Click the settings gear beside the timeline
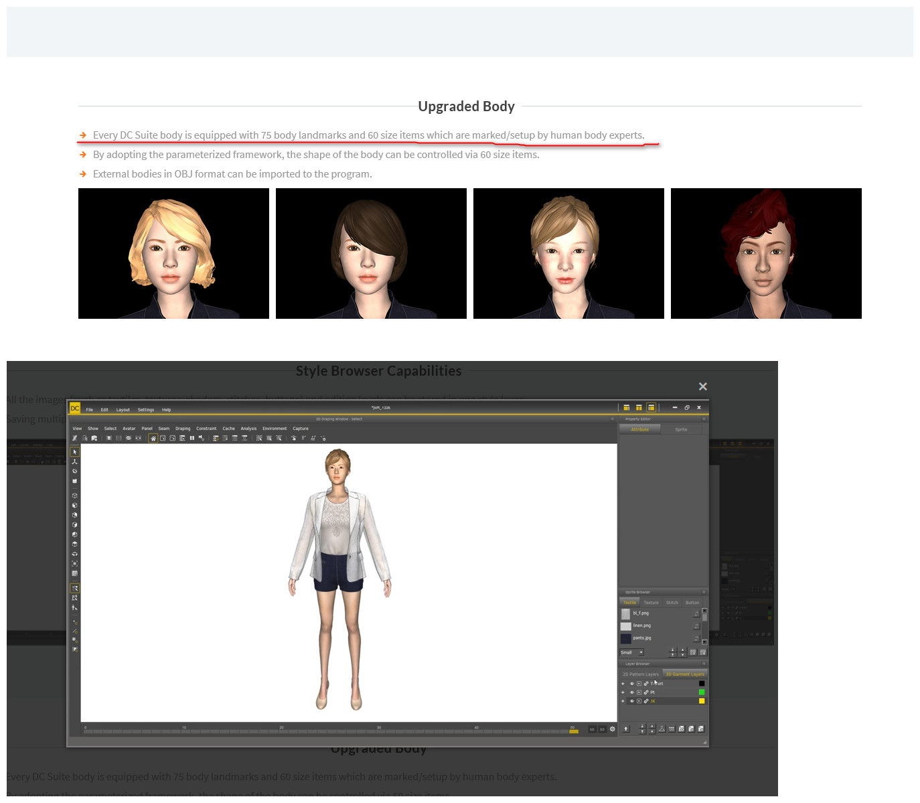 pyautogui.click(x=612, y=729)
